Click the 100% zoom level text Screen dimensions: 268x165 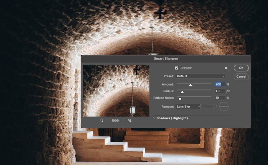coord(116,121)
